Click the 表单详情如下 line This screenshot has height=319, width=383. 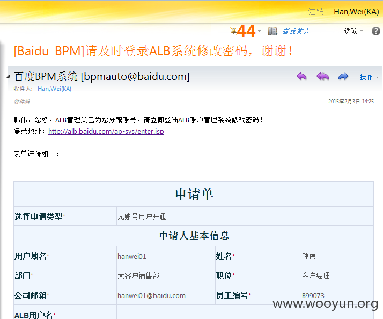(36, 154)
